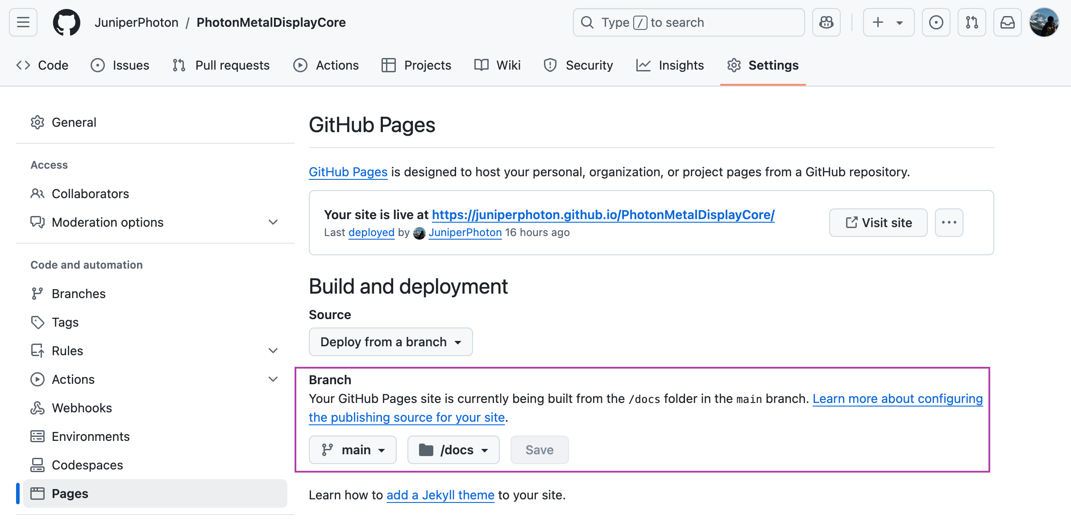Screen dimensions: 1071x523
Task: Switch to the Issues tab
Action: point(120,65)
